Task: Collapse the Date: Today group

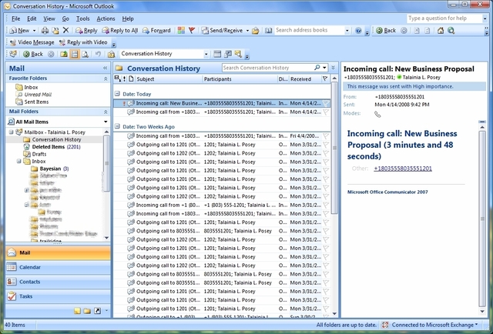Action: pos(117,94)
